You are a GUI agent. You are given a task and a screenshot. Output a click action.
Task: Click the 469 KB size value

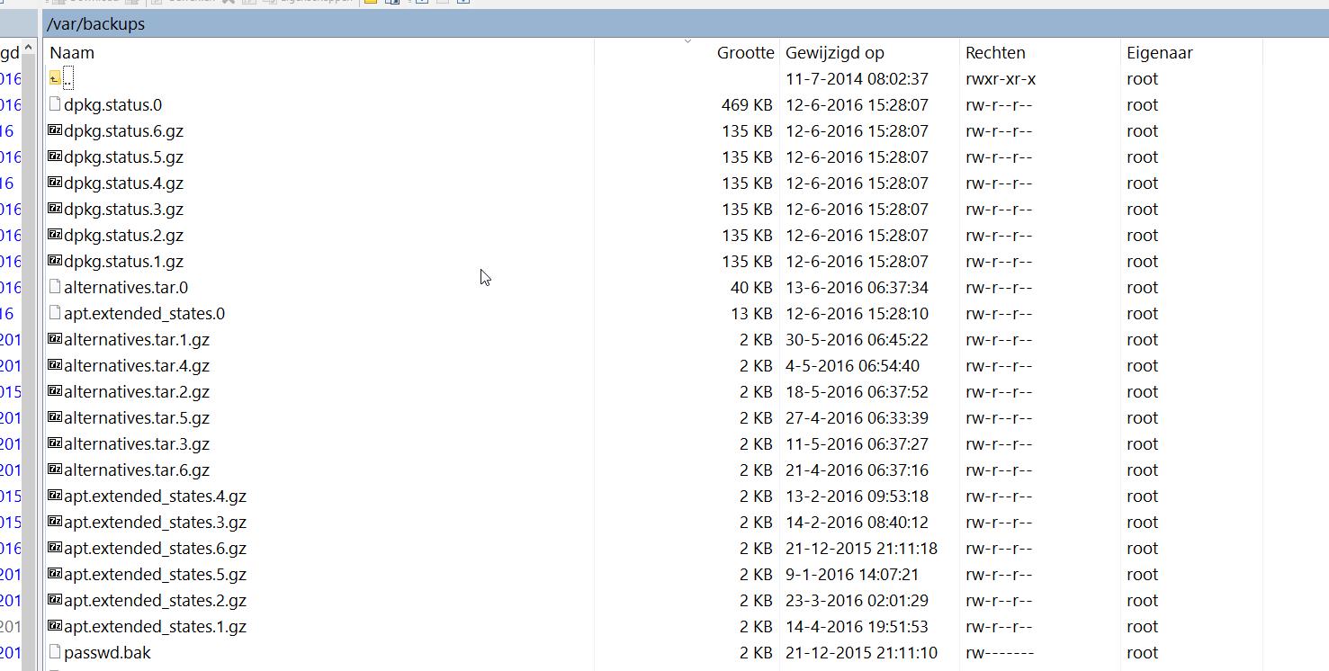tap(747, 104)
